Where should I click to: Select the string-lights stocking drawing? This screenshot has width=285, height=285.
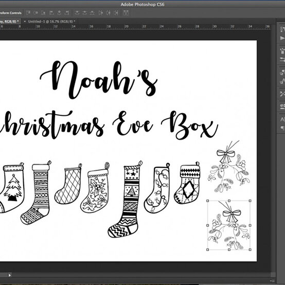coord(157,188)
